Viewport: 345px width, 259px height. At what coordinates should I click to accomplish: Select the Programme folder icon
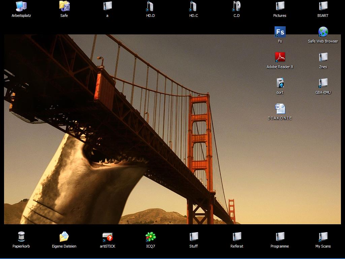(280, 237)
